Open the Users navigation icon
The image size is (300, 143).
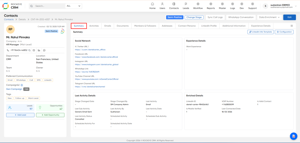tap(162, 4)
